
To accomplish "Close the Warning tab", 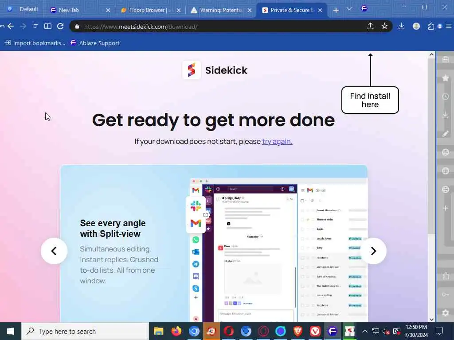I will point(249,10).
